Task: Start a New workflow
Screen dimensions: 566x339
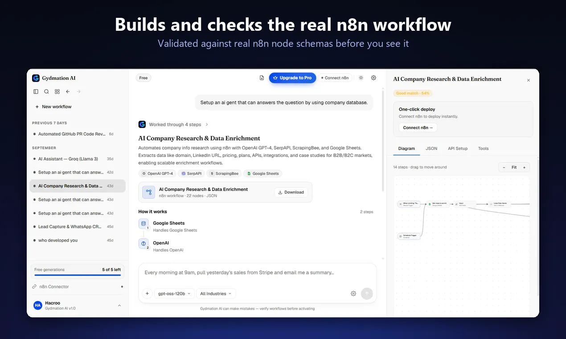Action: 53,107
